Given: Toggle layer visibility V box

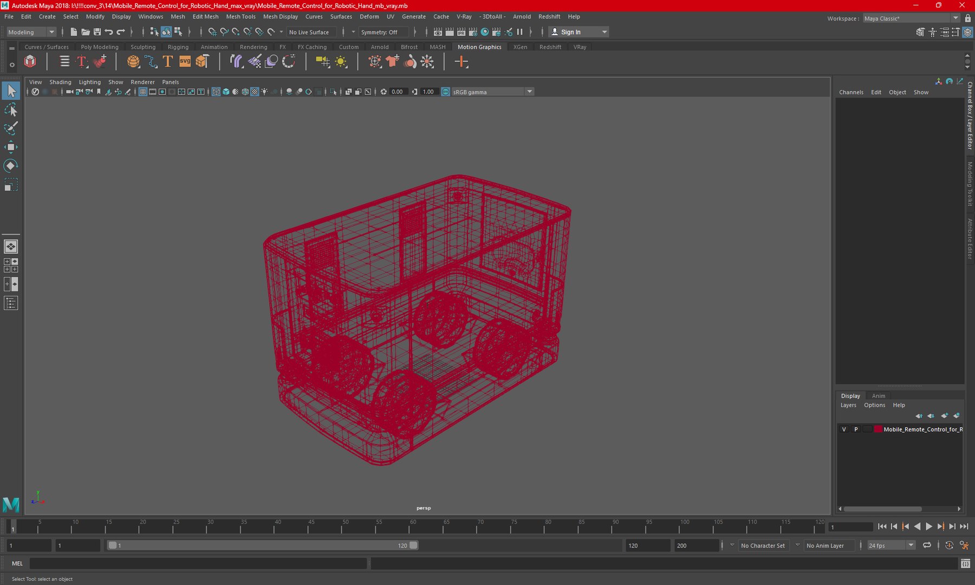Looking at the screenshot, I should 843,429.
